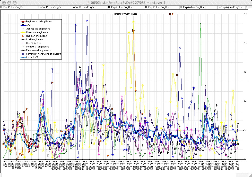Click the Industrial engineers legend label
Screen dimensions: 252x177
click(37, 47)
